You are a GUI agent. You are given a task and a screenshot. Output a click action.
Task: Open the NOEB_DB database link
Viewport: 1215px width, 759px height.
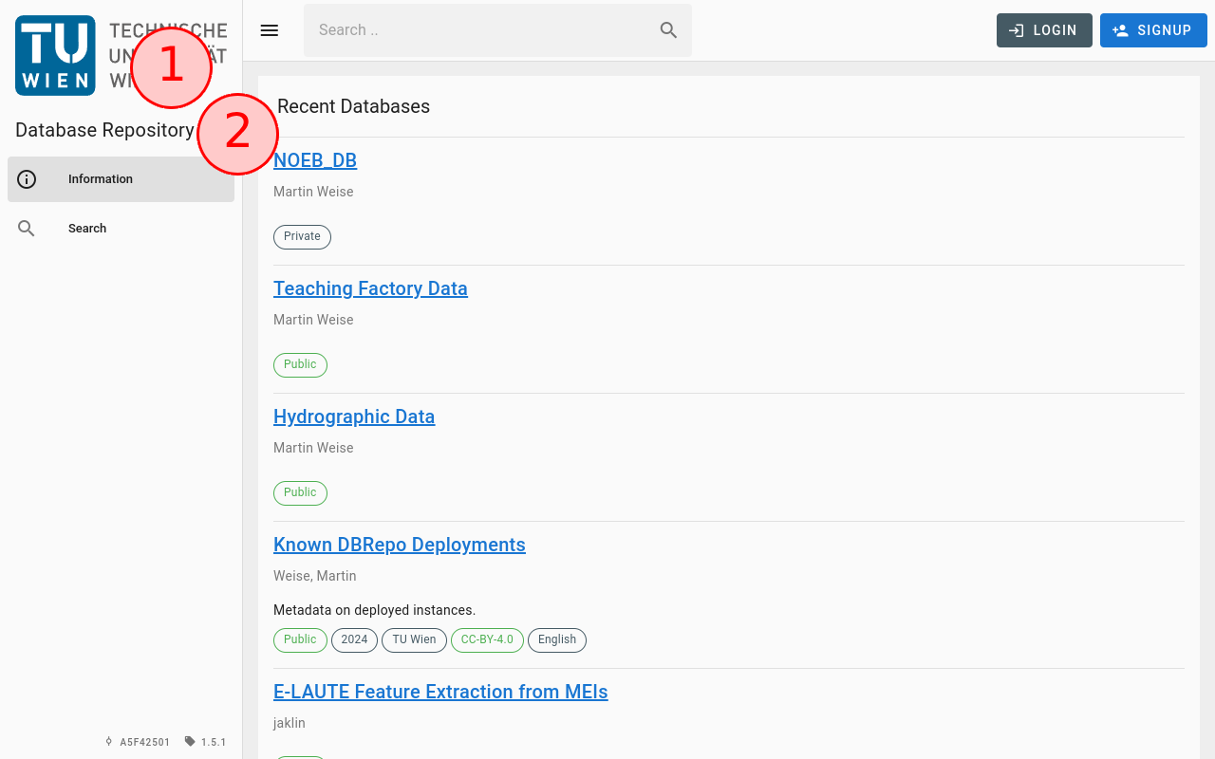pyautogui.click(x=315, y=160)
